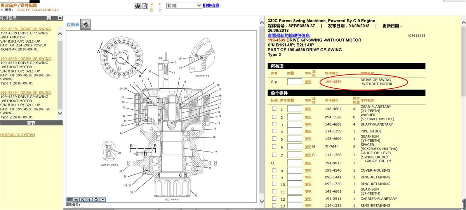Go to previous page with 上页 arrow
The image size is (466, 210).
coord(151,7)
